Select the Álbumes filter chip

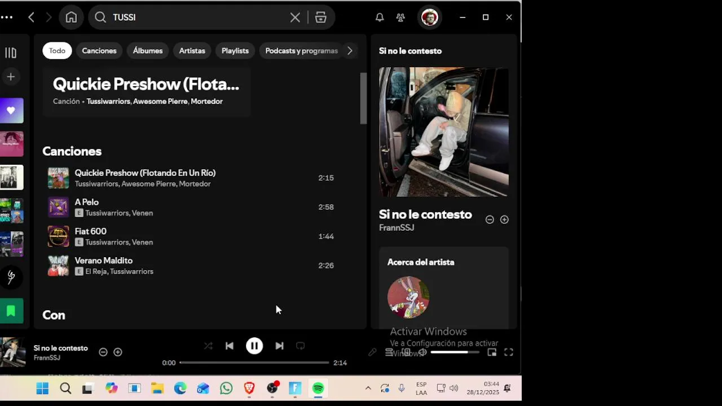click(148, 51)
